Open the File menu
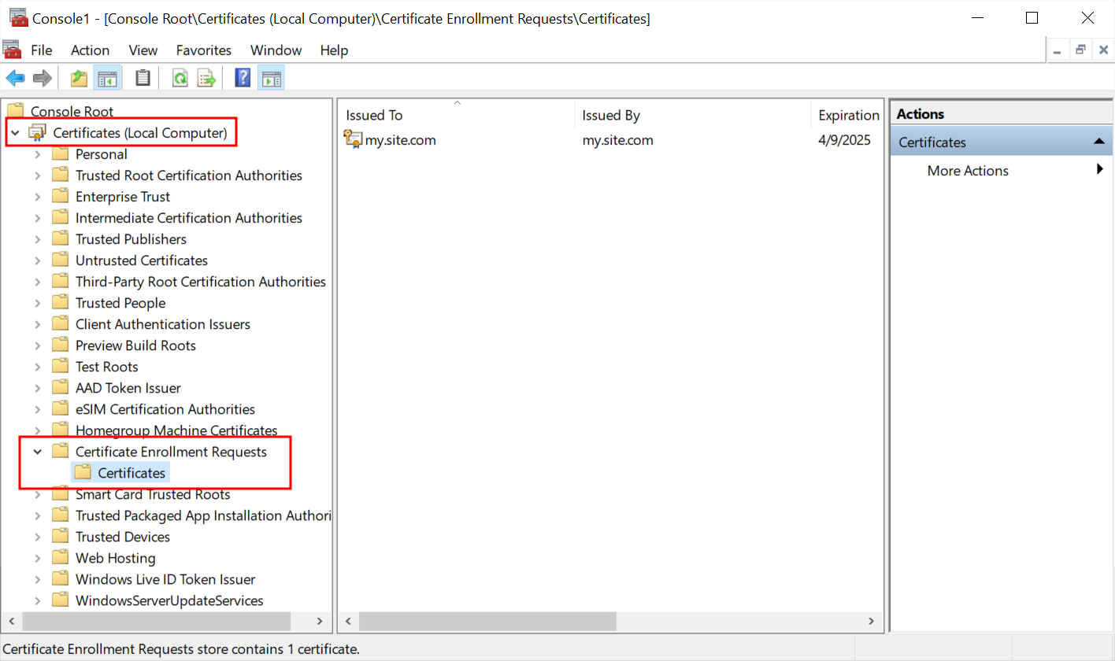Image resolution: width=1115 pixels, height=661 pixels. pyautogui.click(x=42, y=50)
